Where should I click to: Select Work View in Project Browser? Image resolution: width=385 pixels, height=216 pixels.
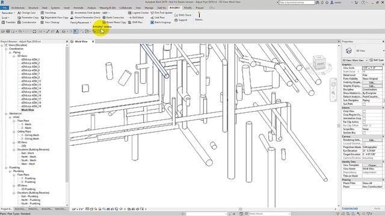pos(27,110)
